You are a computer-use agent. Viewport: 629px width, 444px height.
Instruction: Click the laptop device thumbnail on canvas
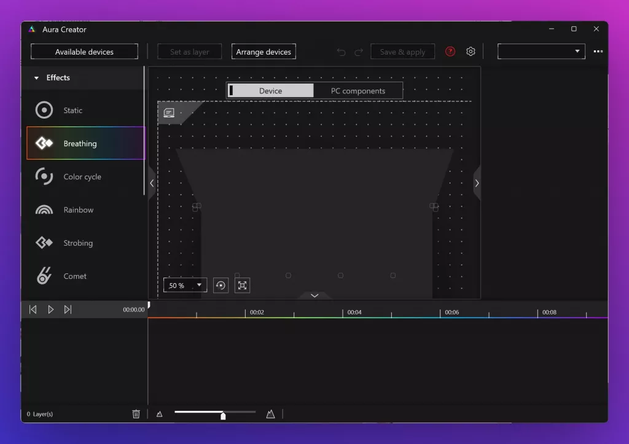(x=170, y=113)
